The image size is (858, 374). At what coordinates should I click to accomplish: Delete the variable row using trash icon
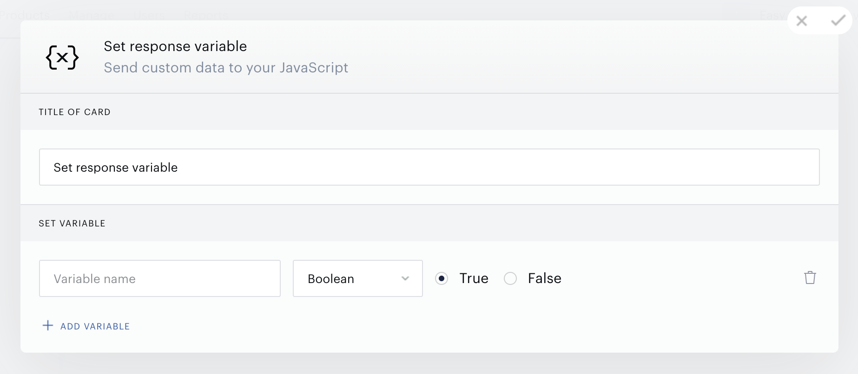[810, 277]
